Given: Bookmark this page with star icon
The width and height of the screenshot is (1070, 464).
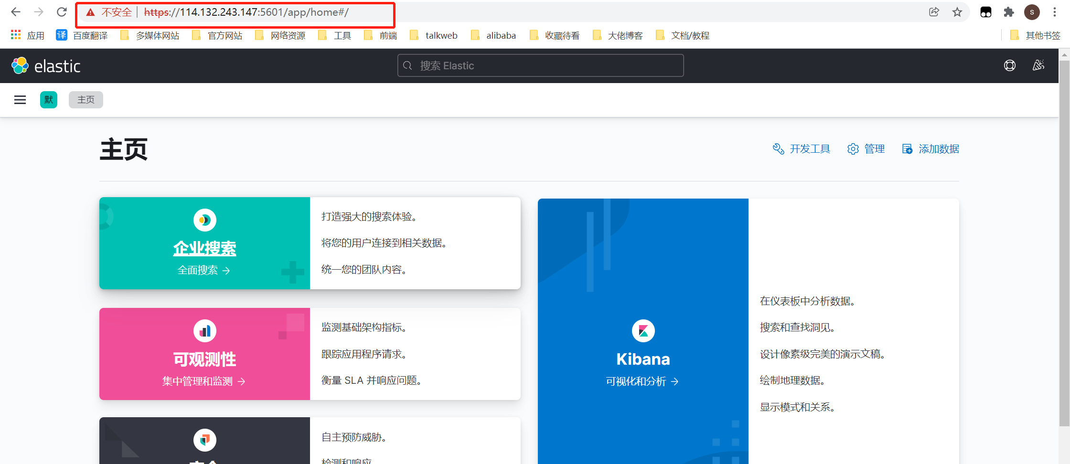Looking at the screenshot, I should coord(957,12).
